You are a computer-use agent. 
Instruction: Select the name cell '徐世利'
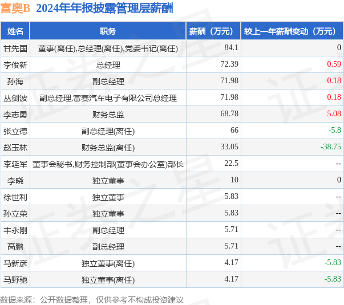(15, 197)
